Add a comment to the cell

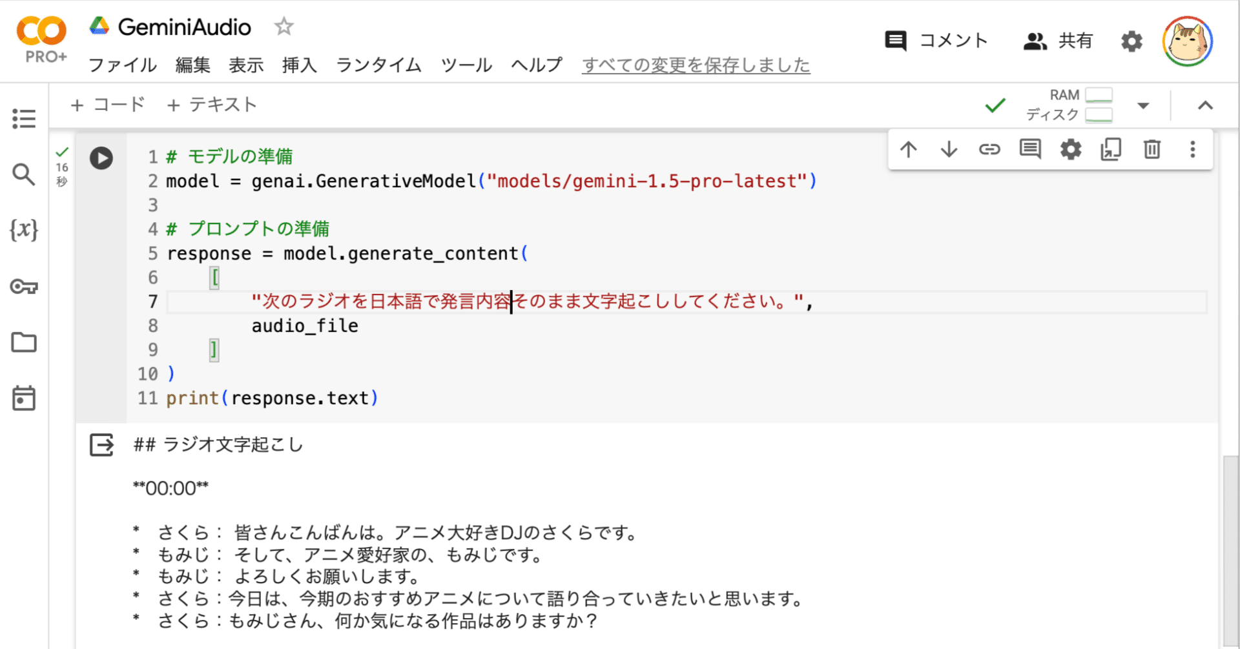pyautogui.click(x=1029, y=149)
